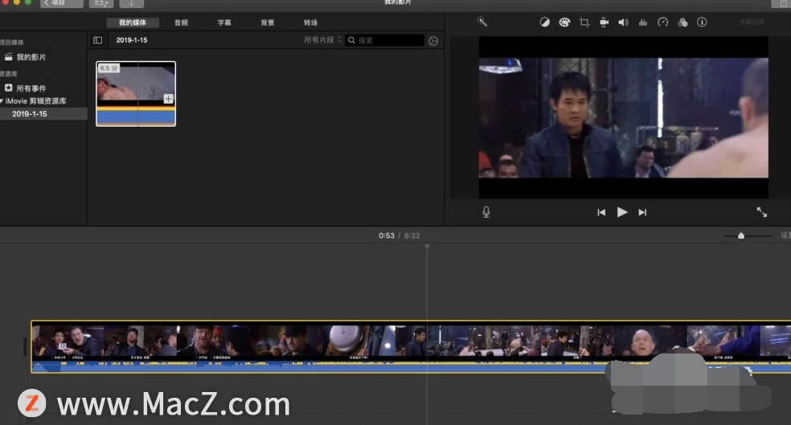Go back to Projects

(62, 3)
